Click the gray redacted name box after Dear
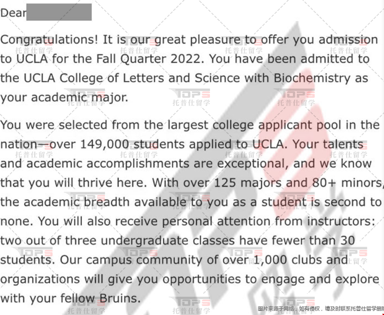Screen dimensions: 384x315 [x=59, y=12]
